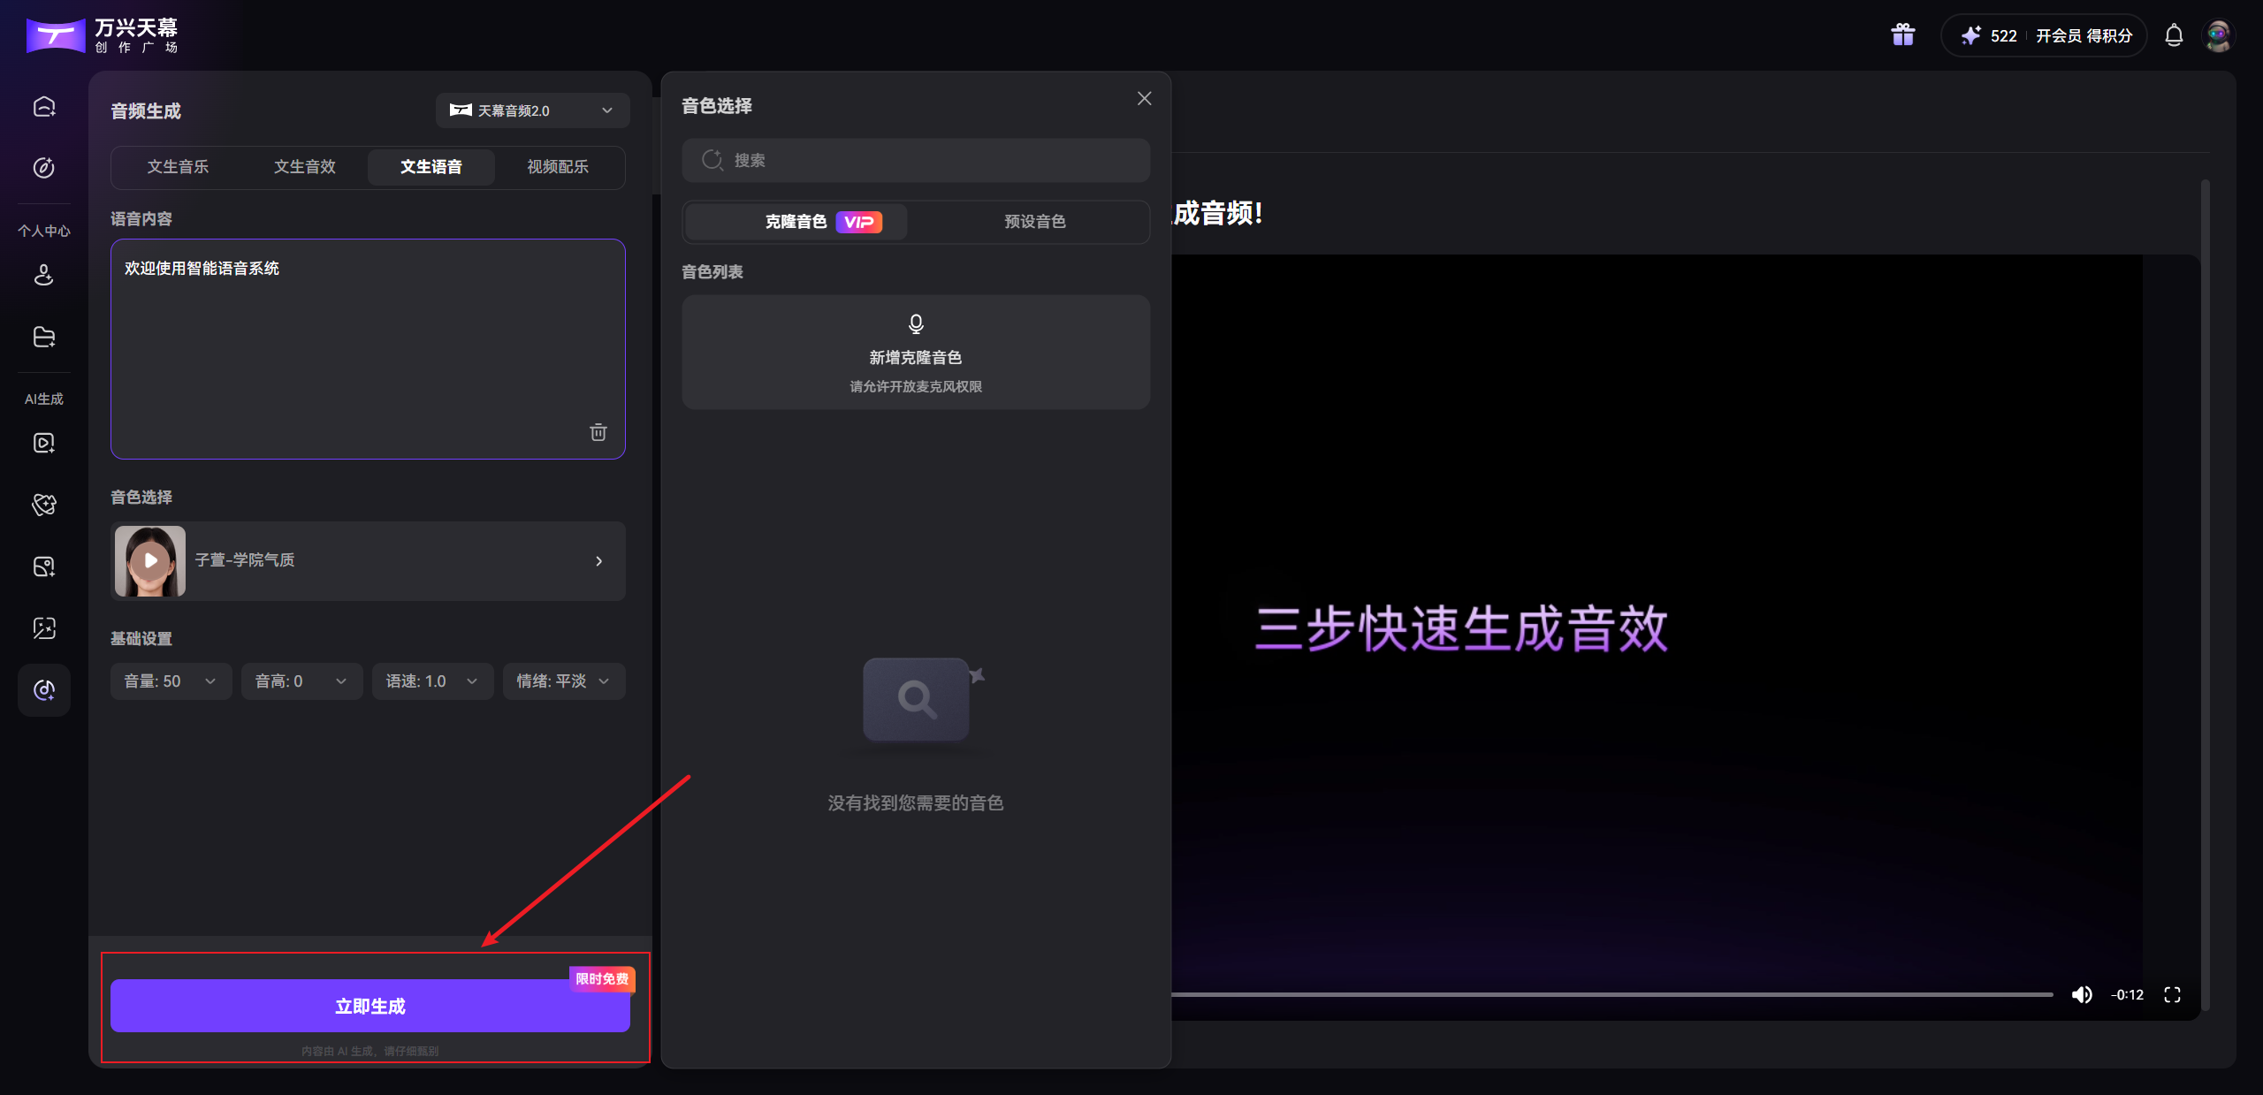This screenshot has width=2263, height=1095.
Task: Open the audio generation icon in sidebar
Action: [x=44, y=690]
